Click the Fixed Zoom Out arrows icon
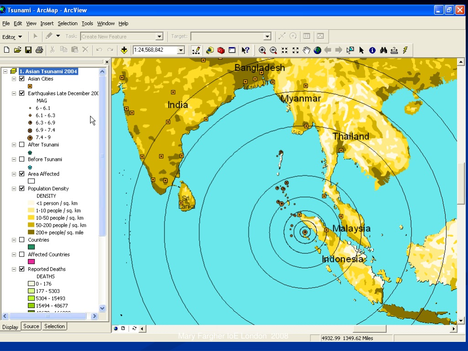The image size is (468, 351). pos(296,50)
